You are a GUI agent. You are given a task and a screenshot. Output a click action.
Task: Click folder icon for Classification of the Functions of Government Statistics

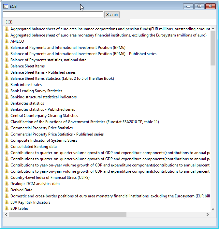pos(7,122)
